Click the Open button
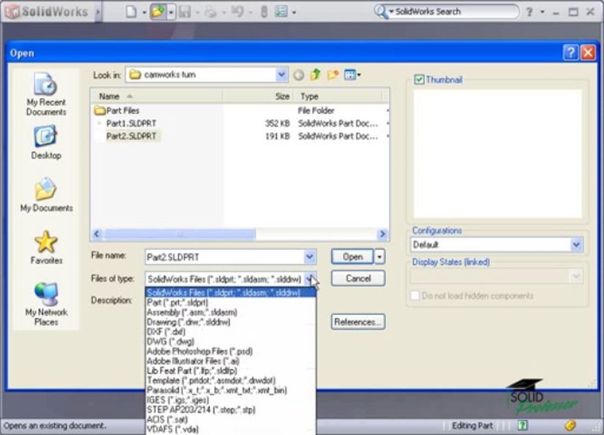Image resolution: width=604 pixels, height=435 pixels. click(353, 257)
